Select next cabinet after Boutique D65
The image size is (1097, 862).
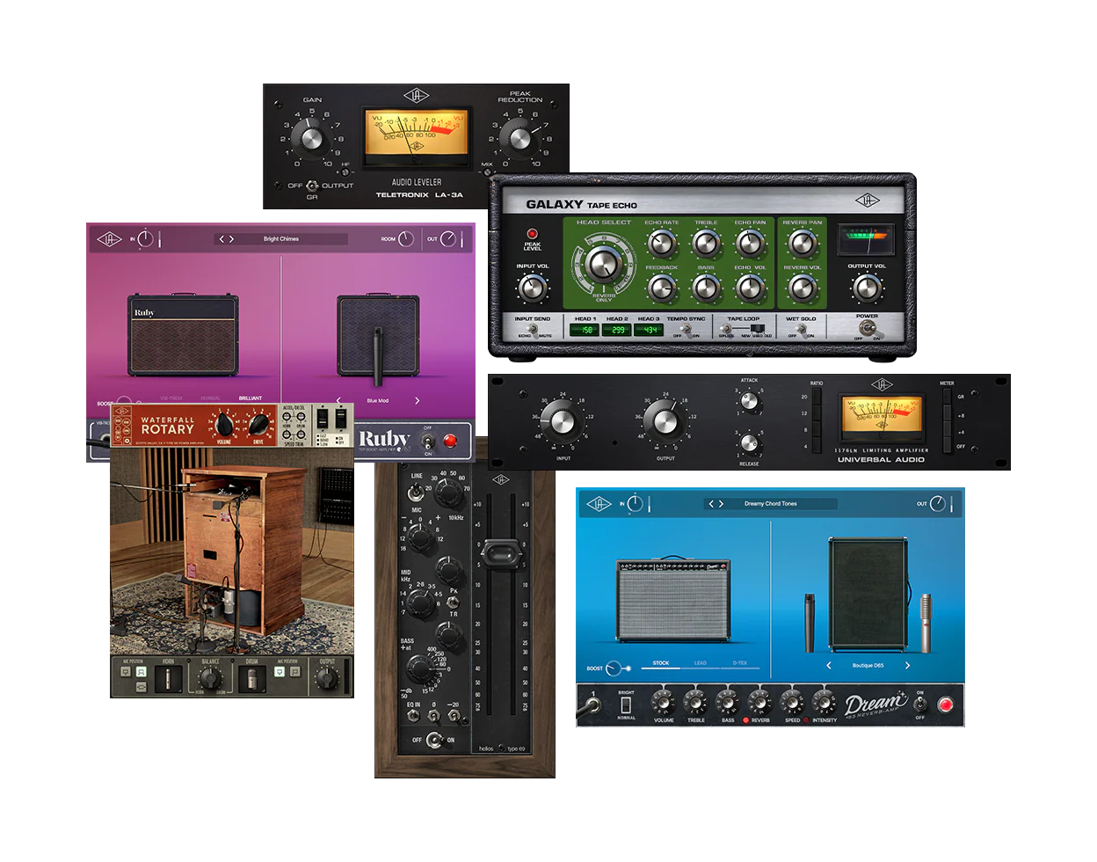[907, 665]
